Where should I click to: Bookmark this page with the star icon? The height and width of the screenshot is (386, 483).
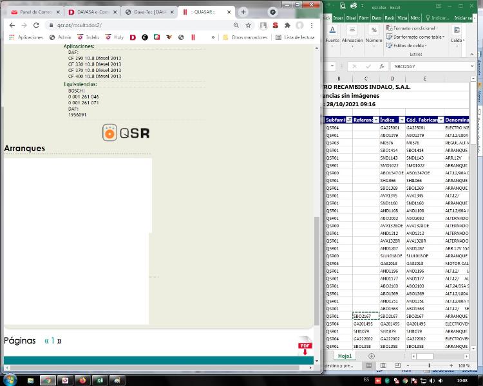click(249, 25)
